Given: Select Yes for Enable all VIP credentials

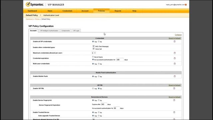Looking at the screenshot, I should [93, 41].
